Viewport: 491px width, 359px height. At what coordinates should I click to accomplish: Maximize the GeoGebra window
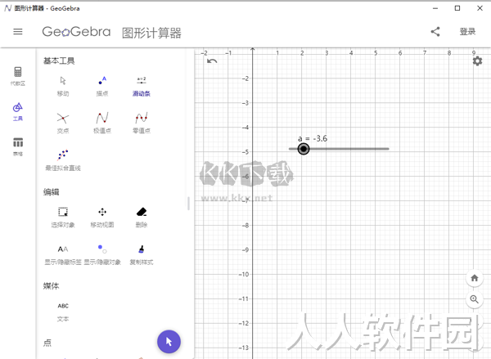point(457,8)
